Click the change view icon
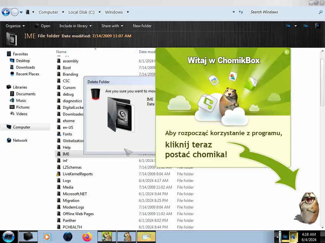The image size is (325, 243). [289, 26]
